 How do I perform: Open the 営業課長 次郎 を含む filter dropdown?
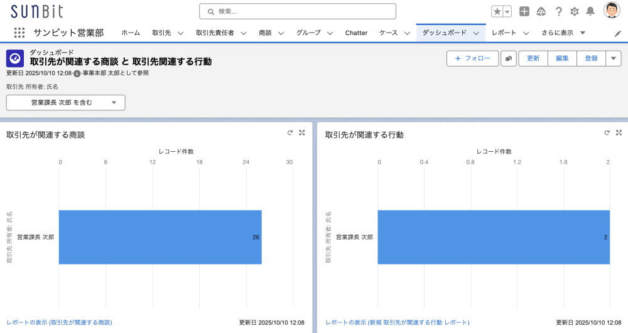[x=66, y=102]
